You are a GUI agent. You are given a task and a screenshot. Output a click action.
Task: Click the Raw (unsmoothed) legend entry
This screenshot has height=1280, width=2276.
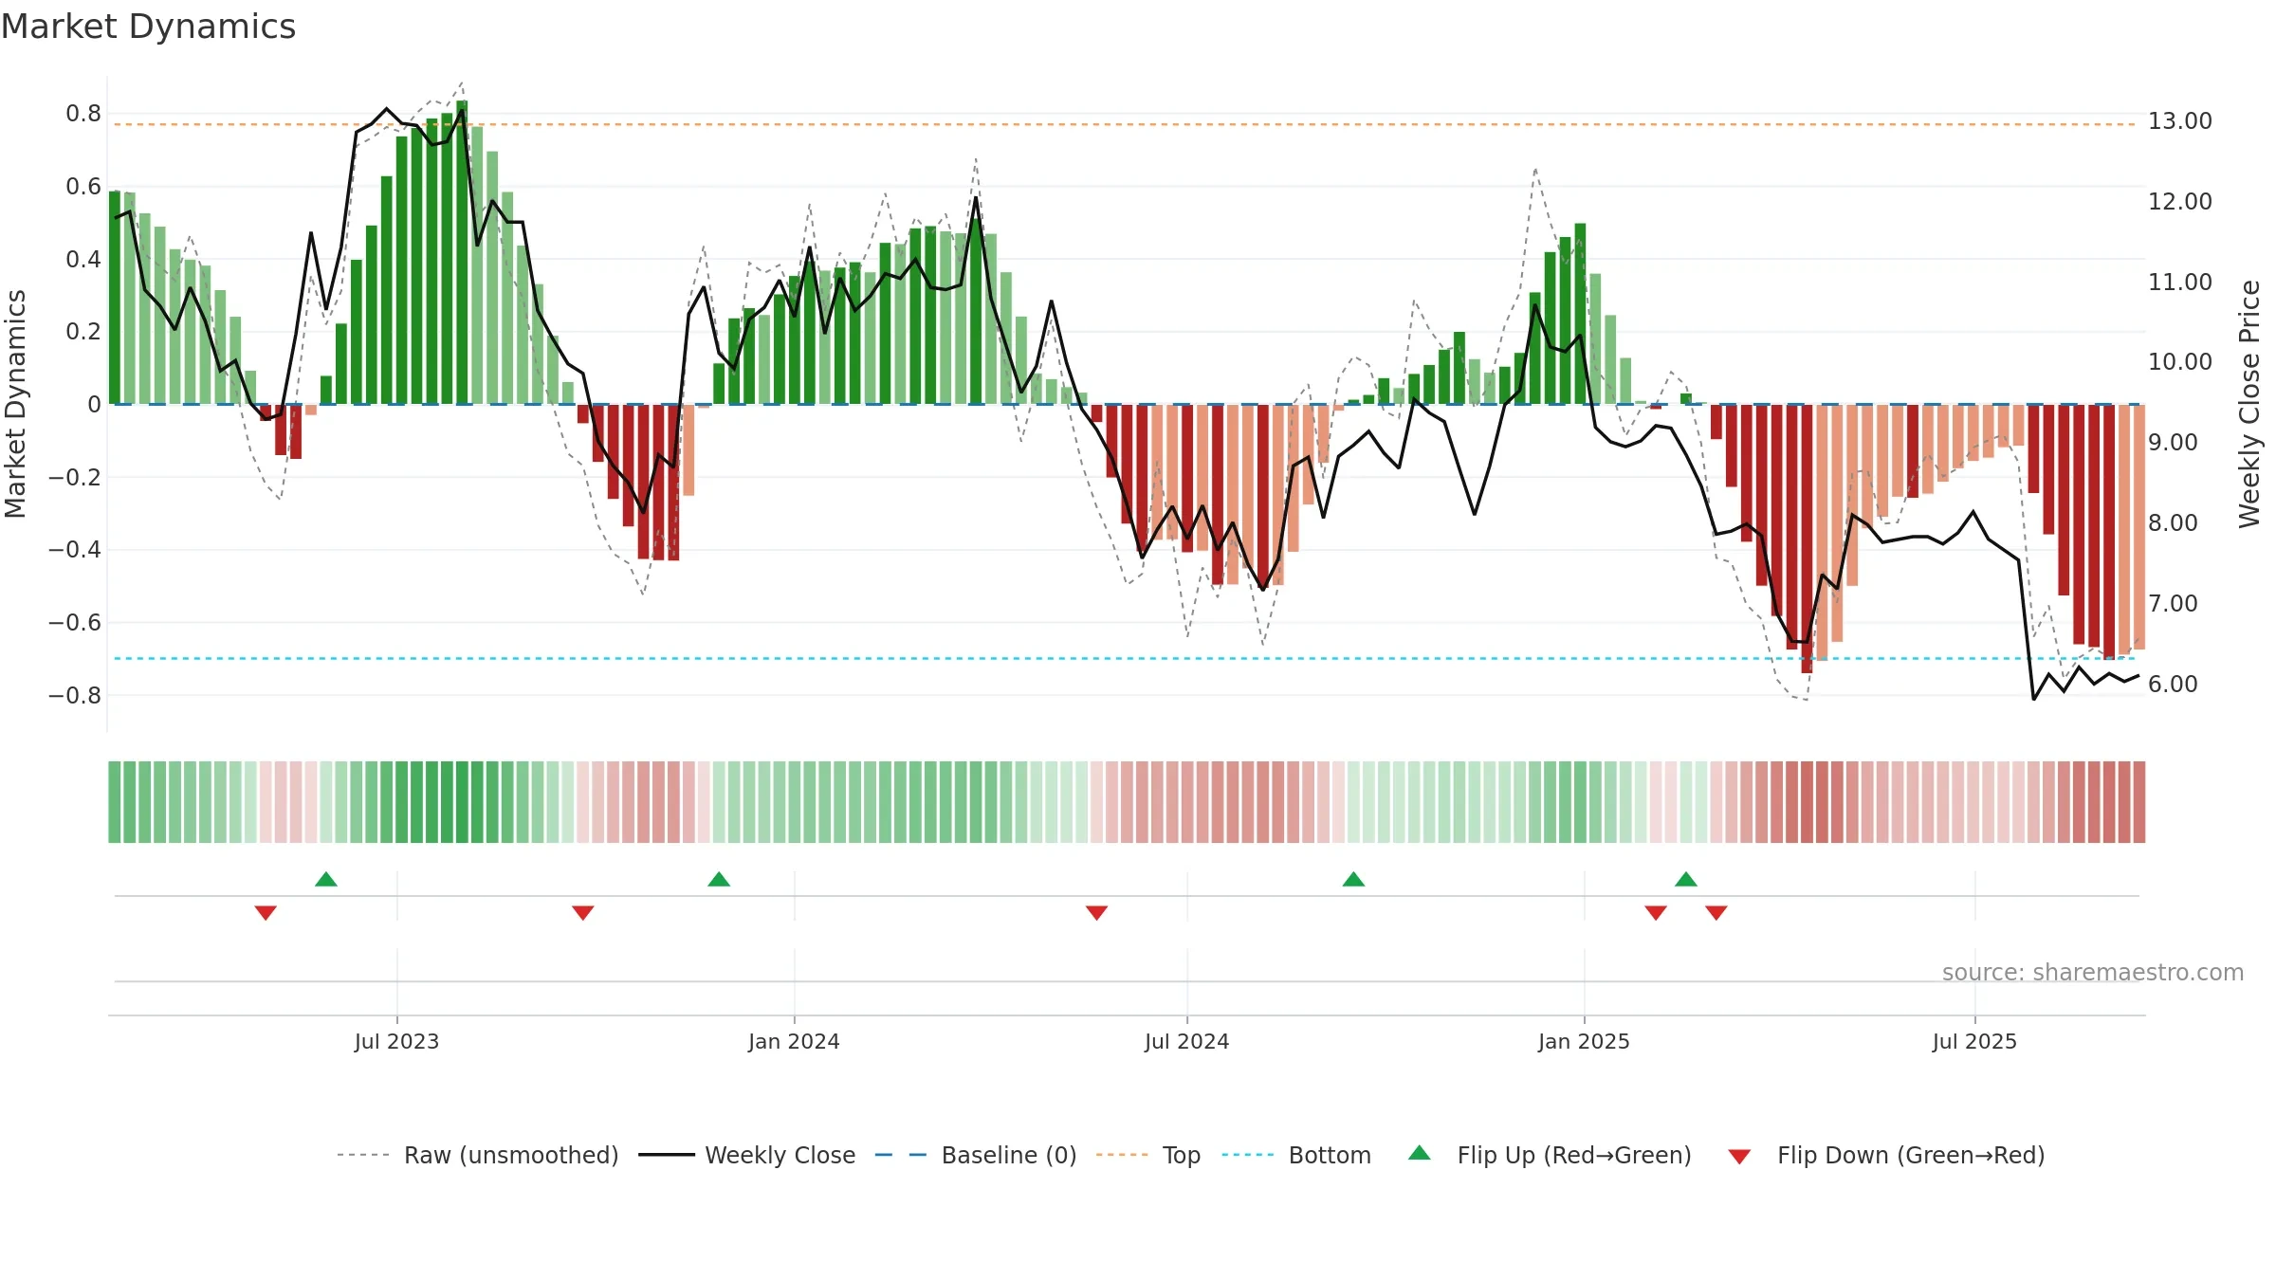pyautogui.click(x=477, y=1155)
